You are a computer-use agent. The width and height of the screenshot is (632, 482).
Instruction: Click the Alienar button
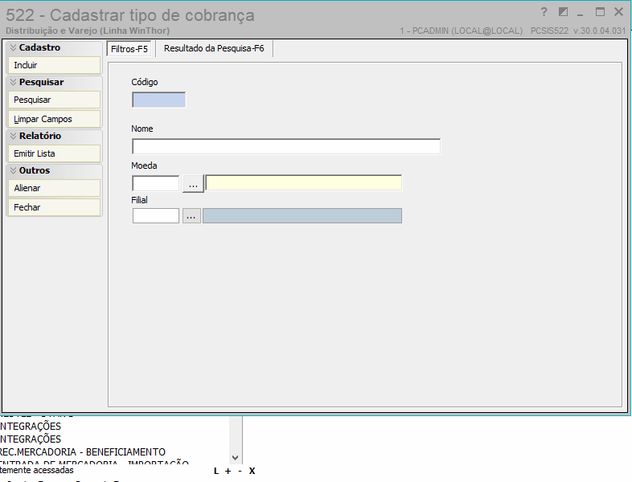point(54,188)
